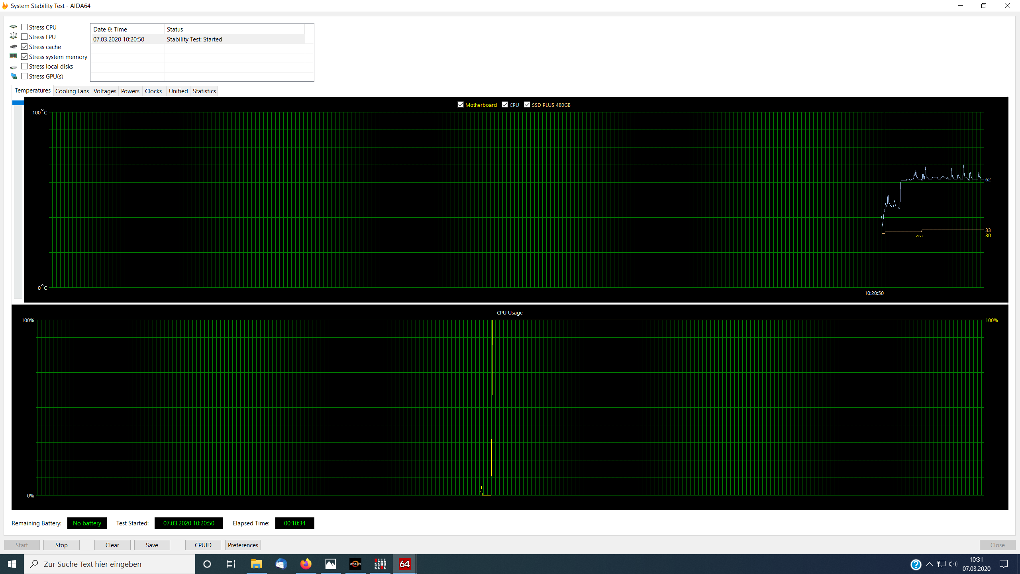Viewport: 1020px width, 574px height.
Task: Stop the stability test
Action: click(61, 545)
